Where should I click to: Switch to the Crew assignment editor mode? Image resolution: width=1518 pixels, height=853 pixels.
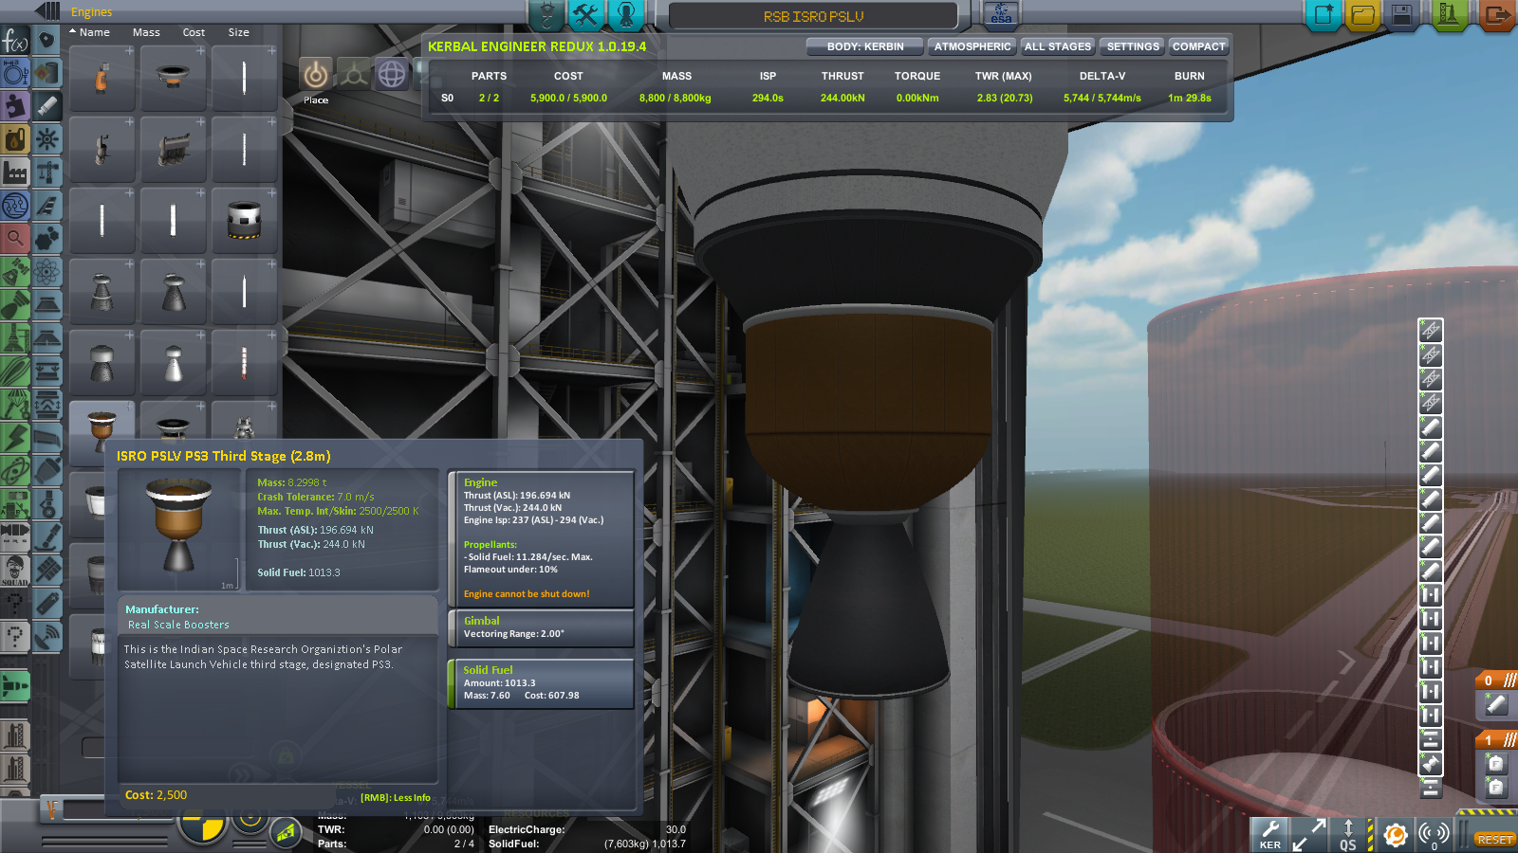(625, 14)
